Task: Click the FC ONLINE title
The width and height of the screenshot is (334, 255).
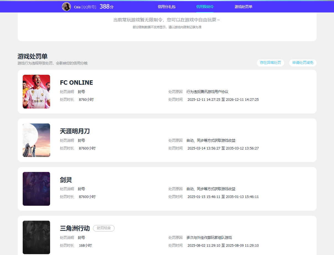Action: (76, 83)
